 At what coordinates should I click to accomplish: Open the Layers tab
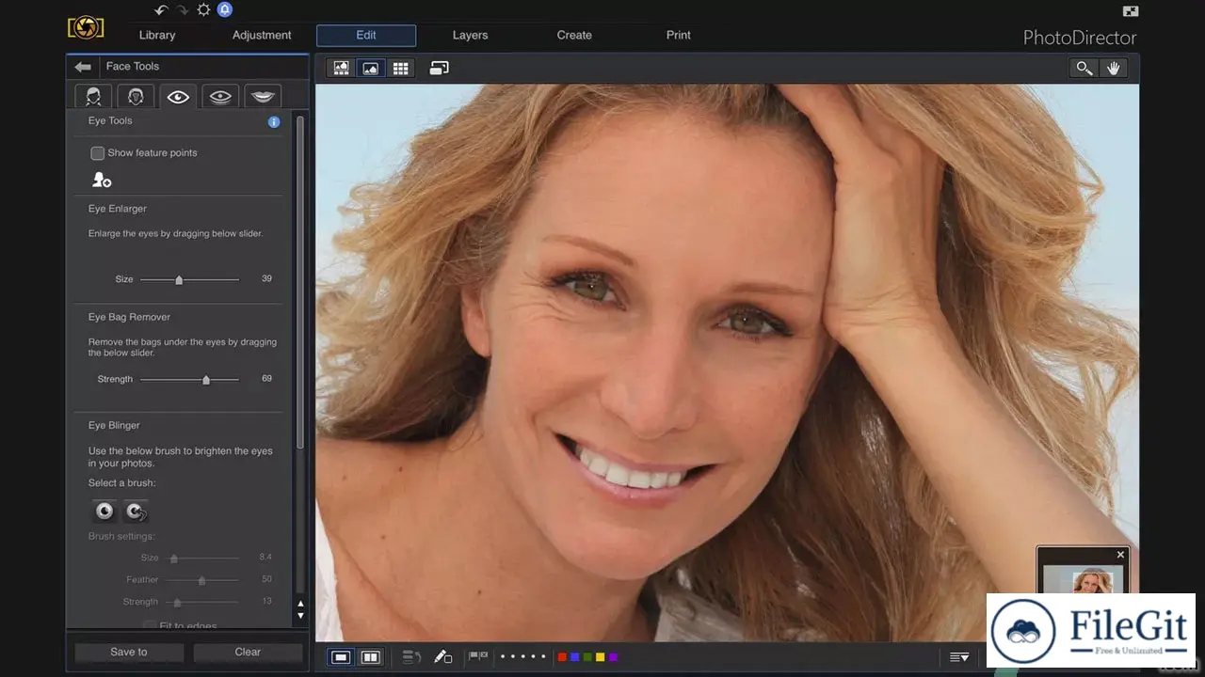[470, 36]
